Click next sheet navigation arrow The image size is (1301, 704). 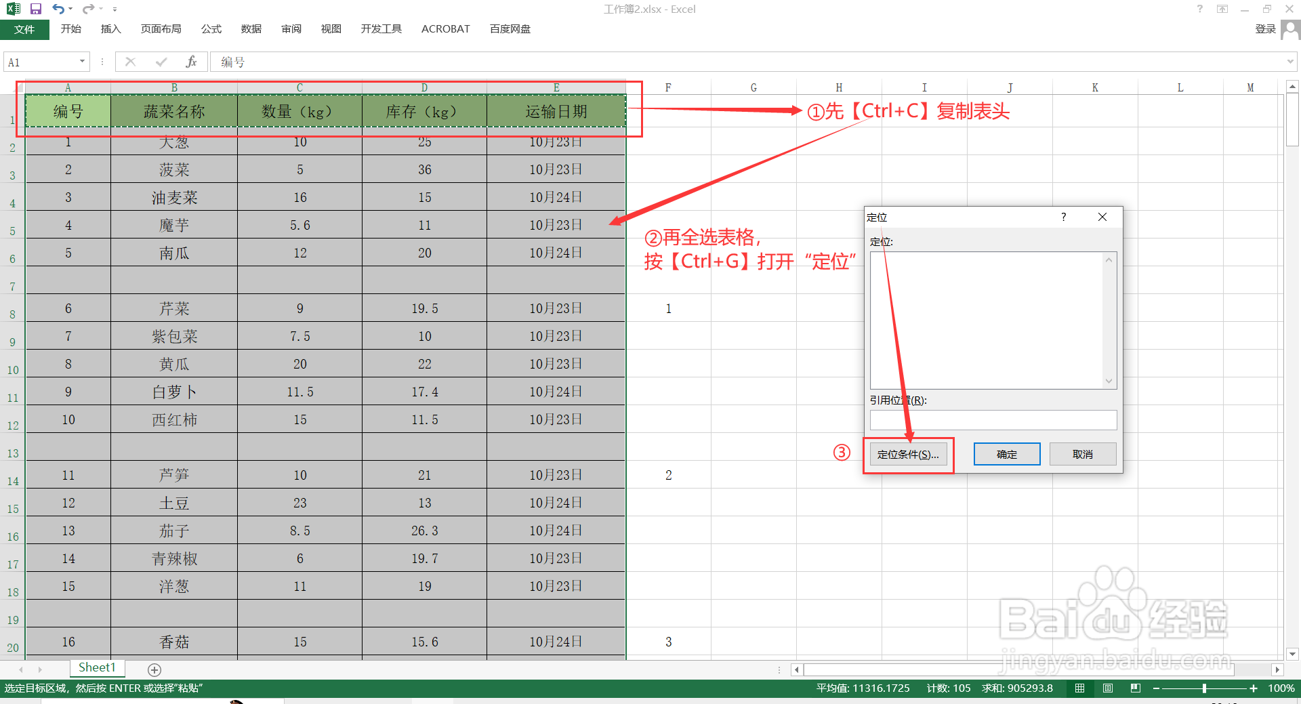pyautogui.click(x=40, y=669)
